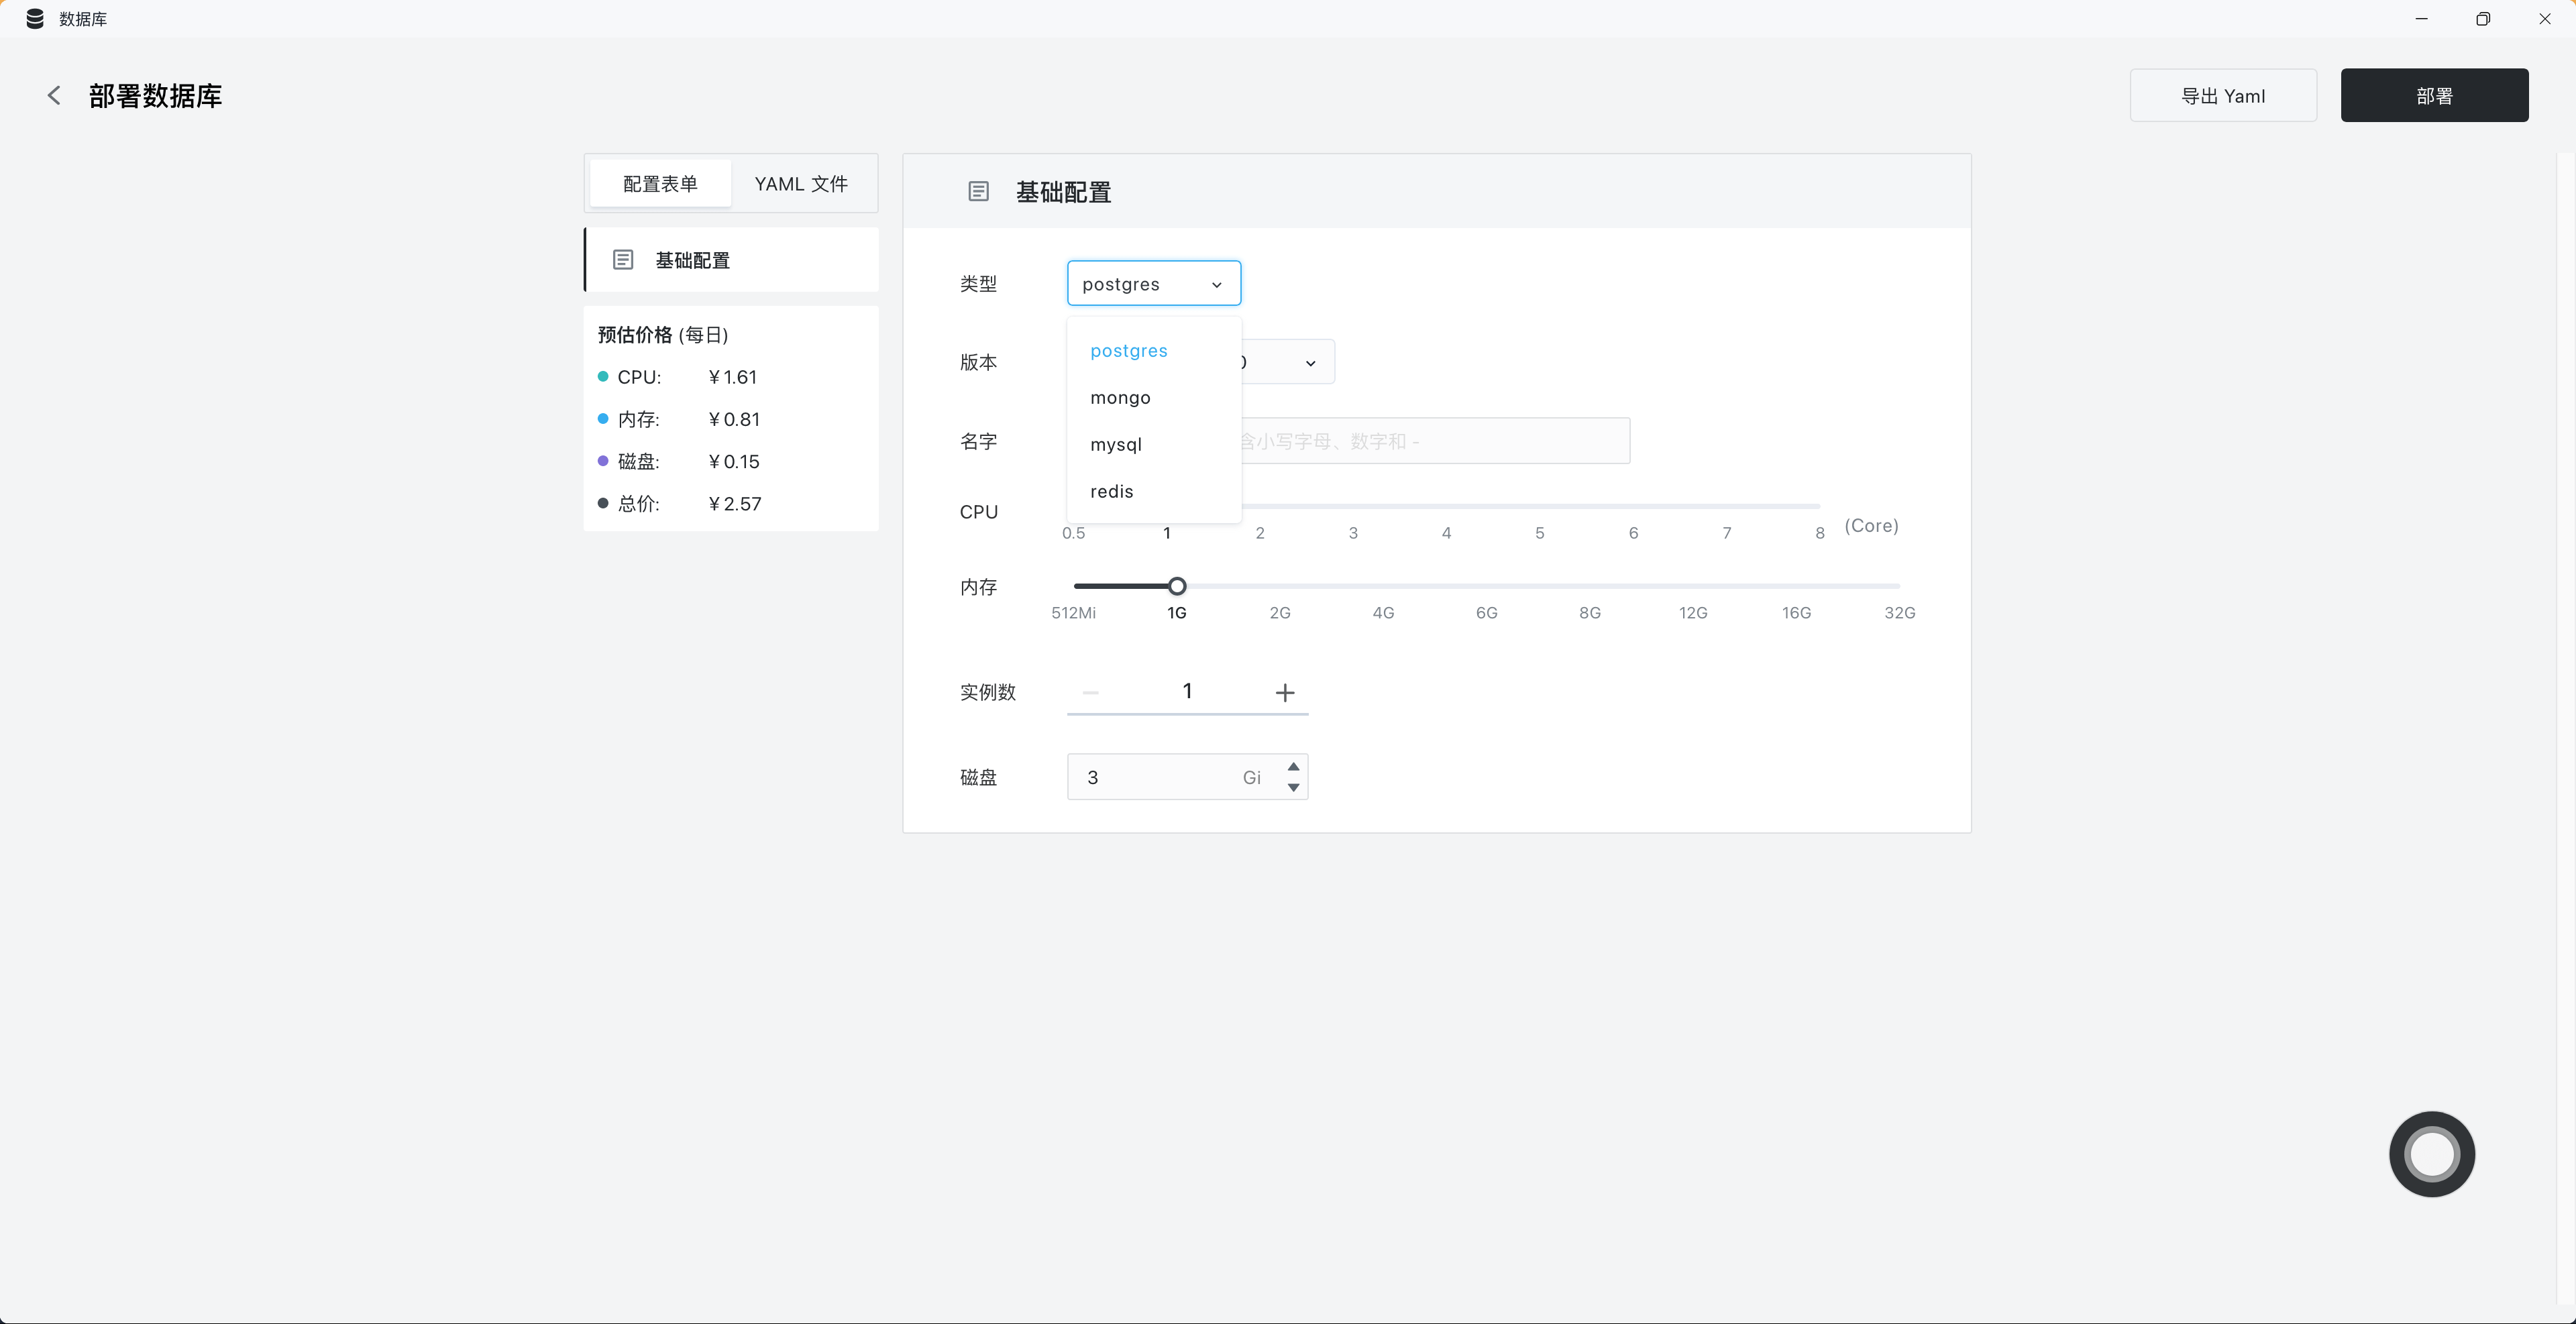Choose postgres from the type list

coord(1154,351)
